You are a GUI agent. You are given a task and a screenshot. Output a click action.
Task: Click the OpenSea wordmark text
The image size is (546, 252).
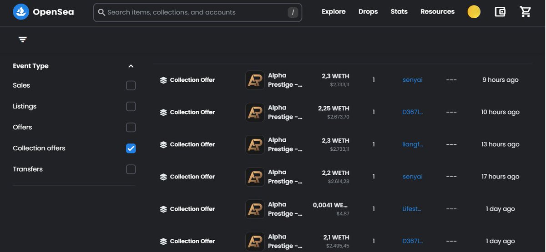tap(53, 12)
